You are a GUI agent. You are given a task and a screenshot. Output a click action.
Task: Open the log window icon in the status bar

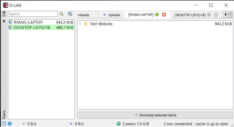tap(4, 124)
